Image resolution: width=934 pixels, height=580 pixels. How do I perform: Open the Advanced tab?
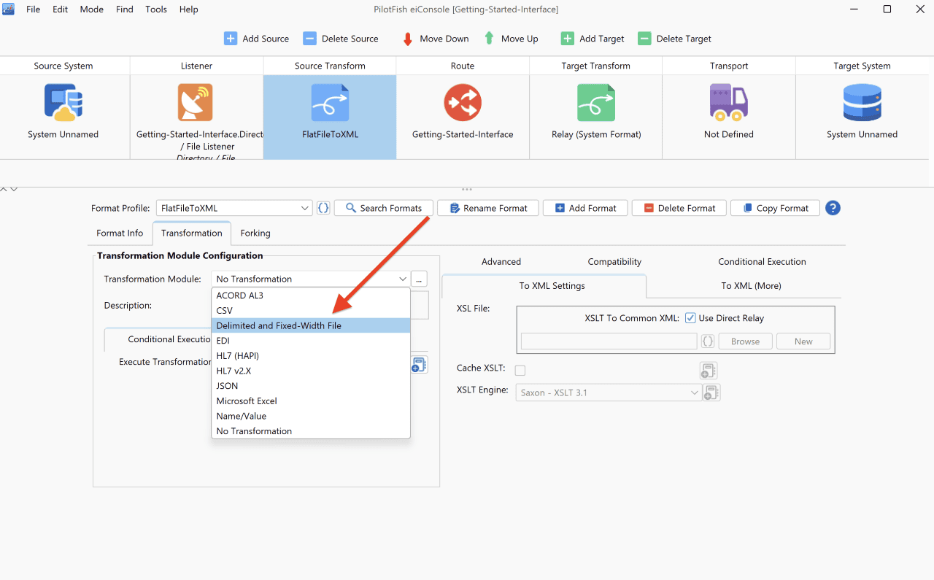pos(501,261)
